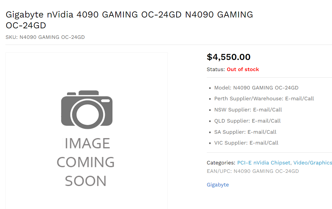The width and height of the screenshot is (332, 209).
Task: Open the Video/Graphics category link
Action: click(x=312, y=163)
